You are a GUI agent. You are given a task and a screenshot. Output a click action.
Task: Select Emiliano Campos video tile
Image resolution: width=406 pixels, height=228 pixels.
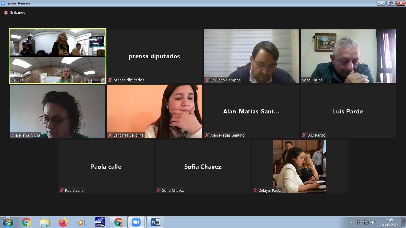251,56
